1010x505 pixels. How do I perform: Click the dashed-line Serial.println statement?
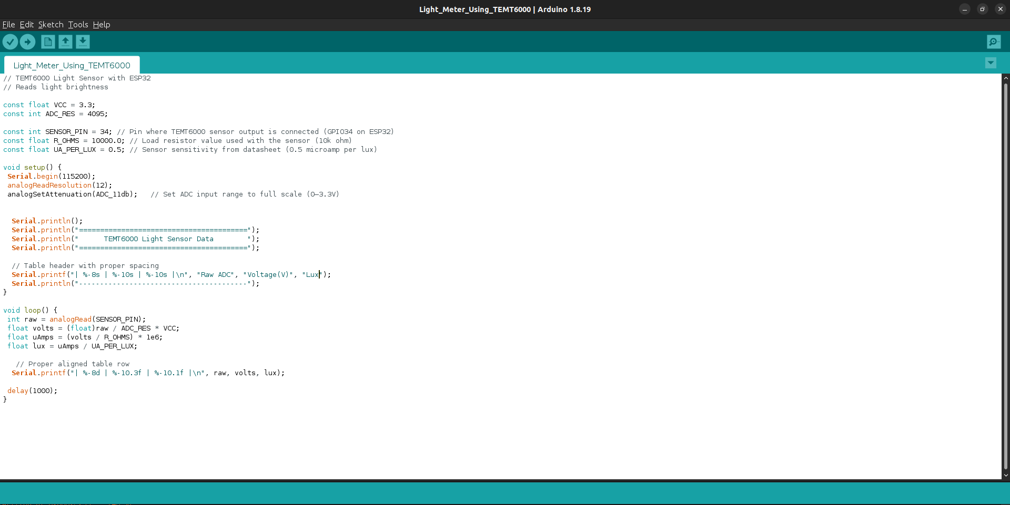pos(136,284)
